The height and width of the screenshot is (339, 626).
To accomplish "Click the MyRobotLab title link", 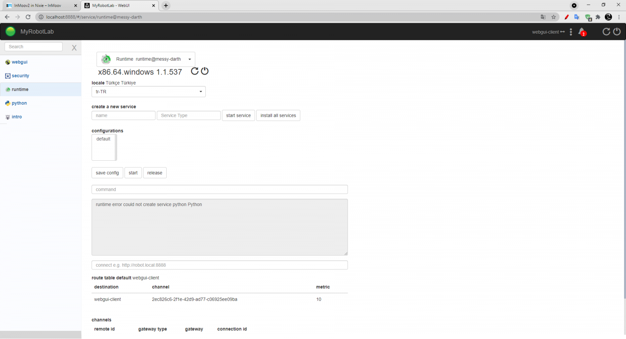I will [x=37, y=32].
